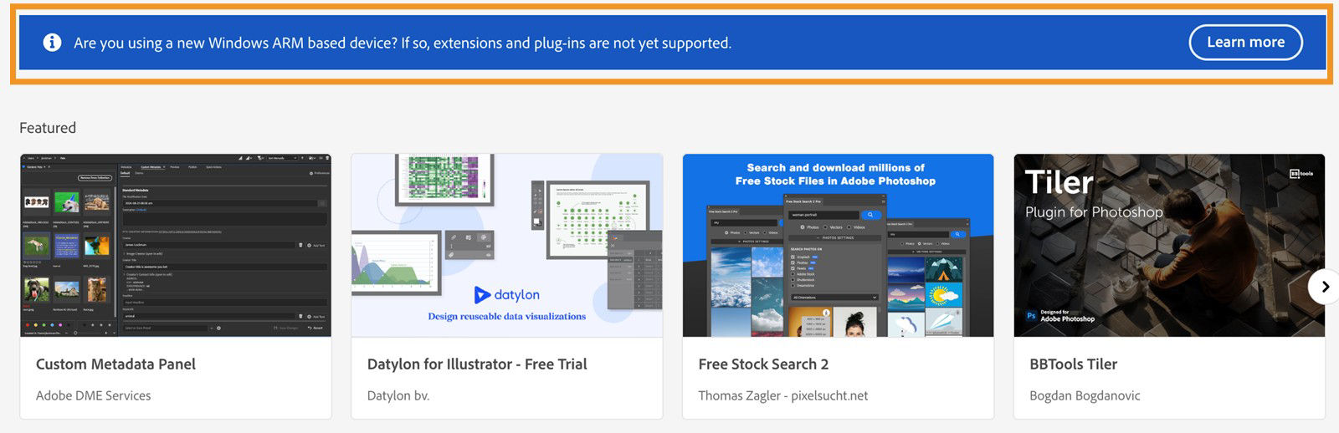Click publisher Datylon bv.
The height and width of the screenshot is (433, 1339).
point(398,396)
